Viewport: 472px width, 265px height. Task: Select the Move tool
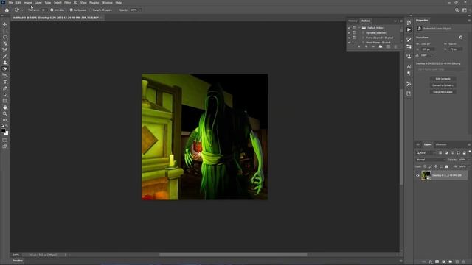(5, 24)
